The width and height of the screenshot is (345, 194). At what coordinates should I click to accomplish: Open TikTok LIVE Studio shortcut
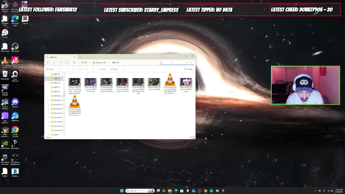15,62
